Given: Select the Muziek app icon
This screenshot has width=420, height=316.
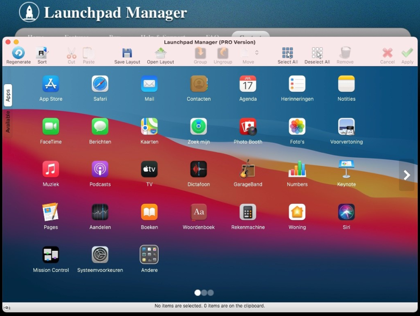Looking at the screenshot, I should coord(51,169).
